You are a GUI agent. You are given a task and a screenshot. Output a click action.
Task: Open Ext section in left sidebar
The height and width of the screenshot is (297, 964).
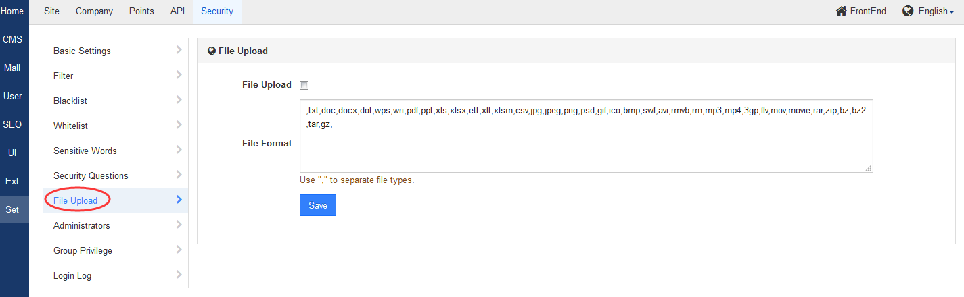(x=12, y=182)
